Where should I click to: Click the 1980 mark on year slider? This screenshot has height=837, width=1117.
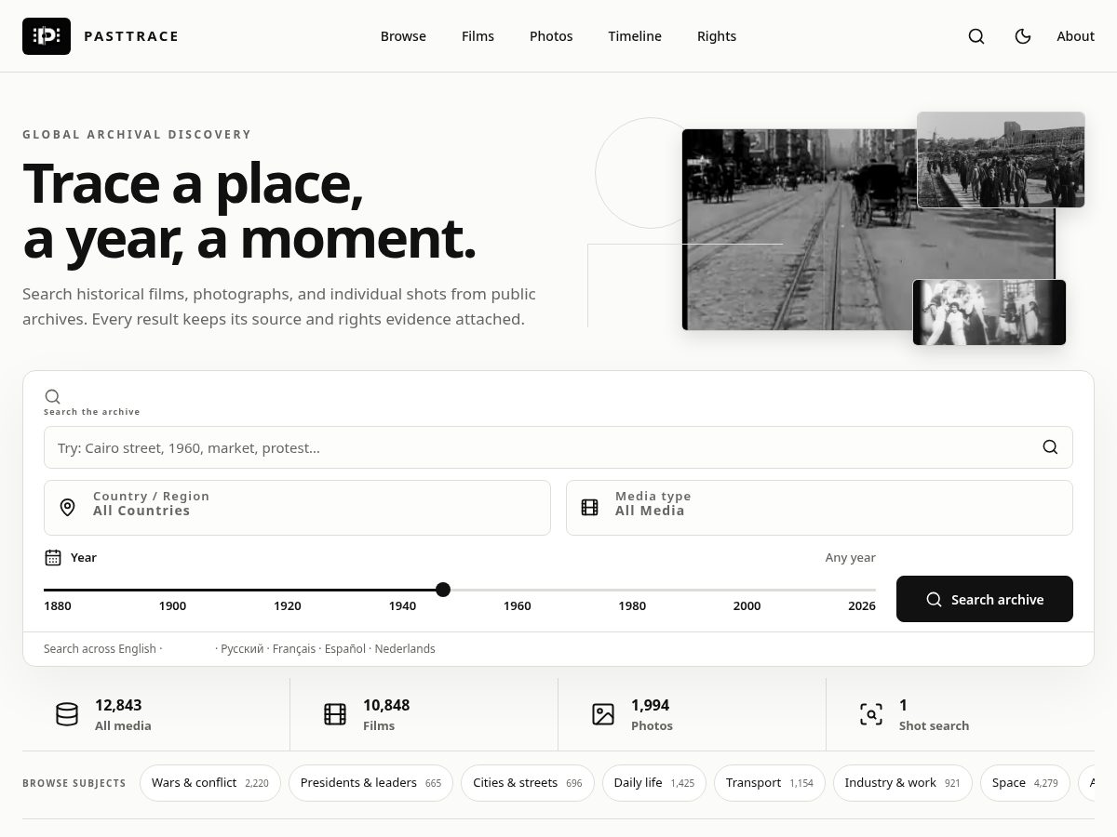[x=632, y=606]
